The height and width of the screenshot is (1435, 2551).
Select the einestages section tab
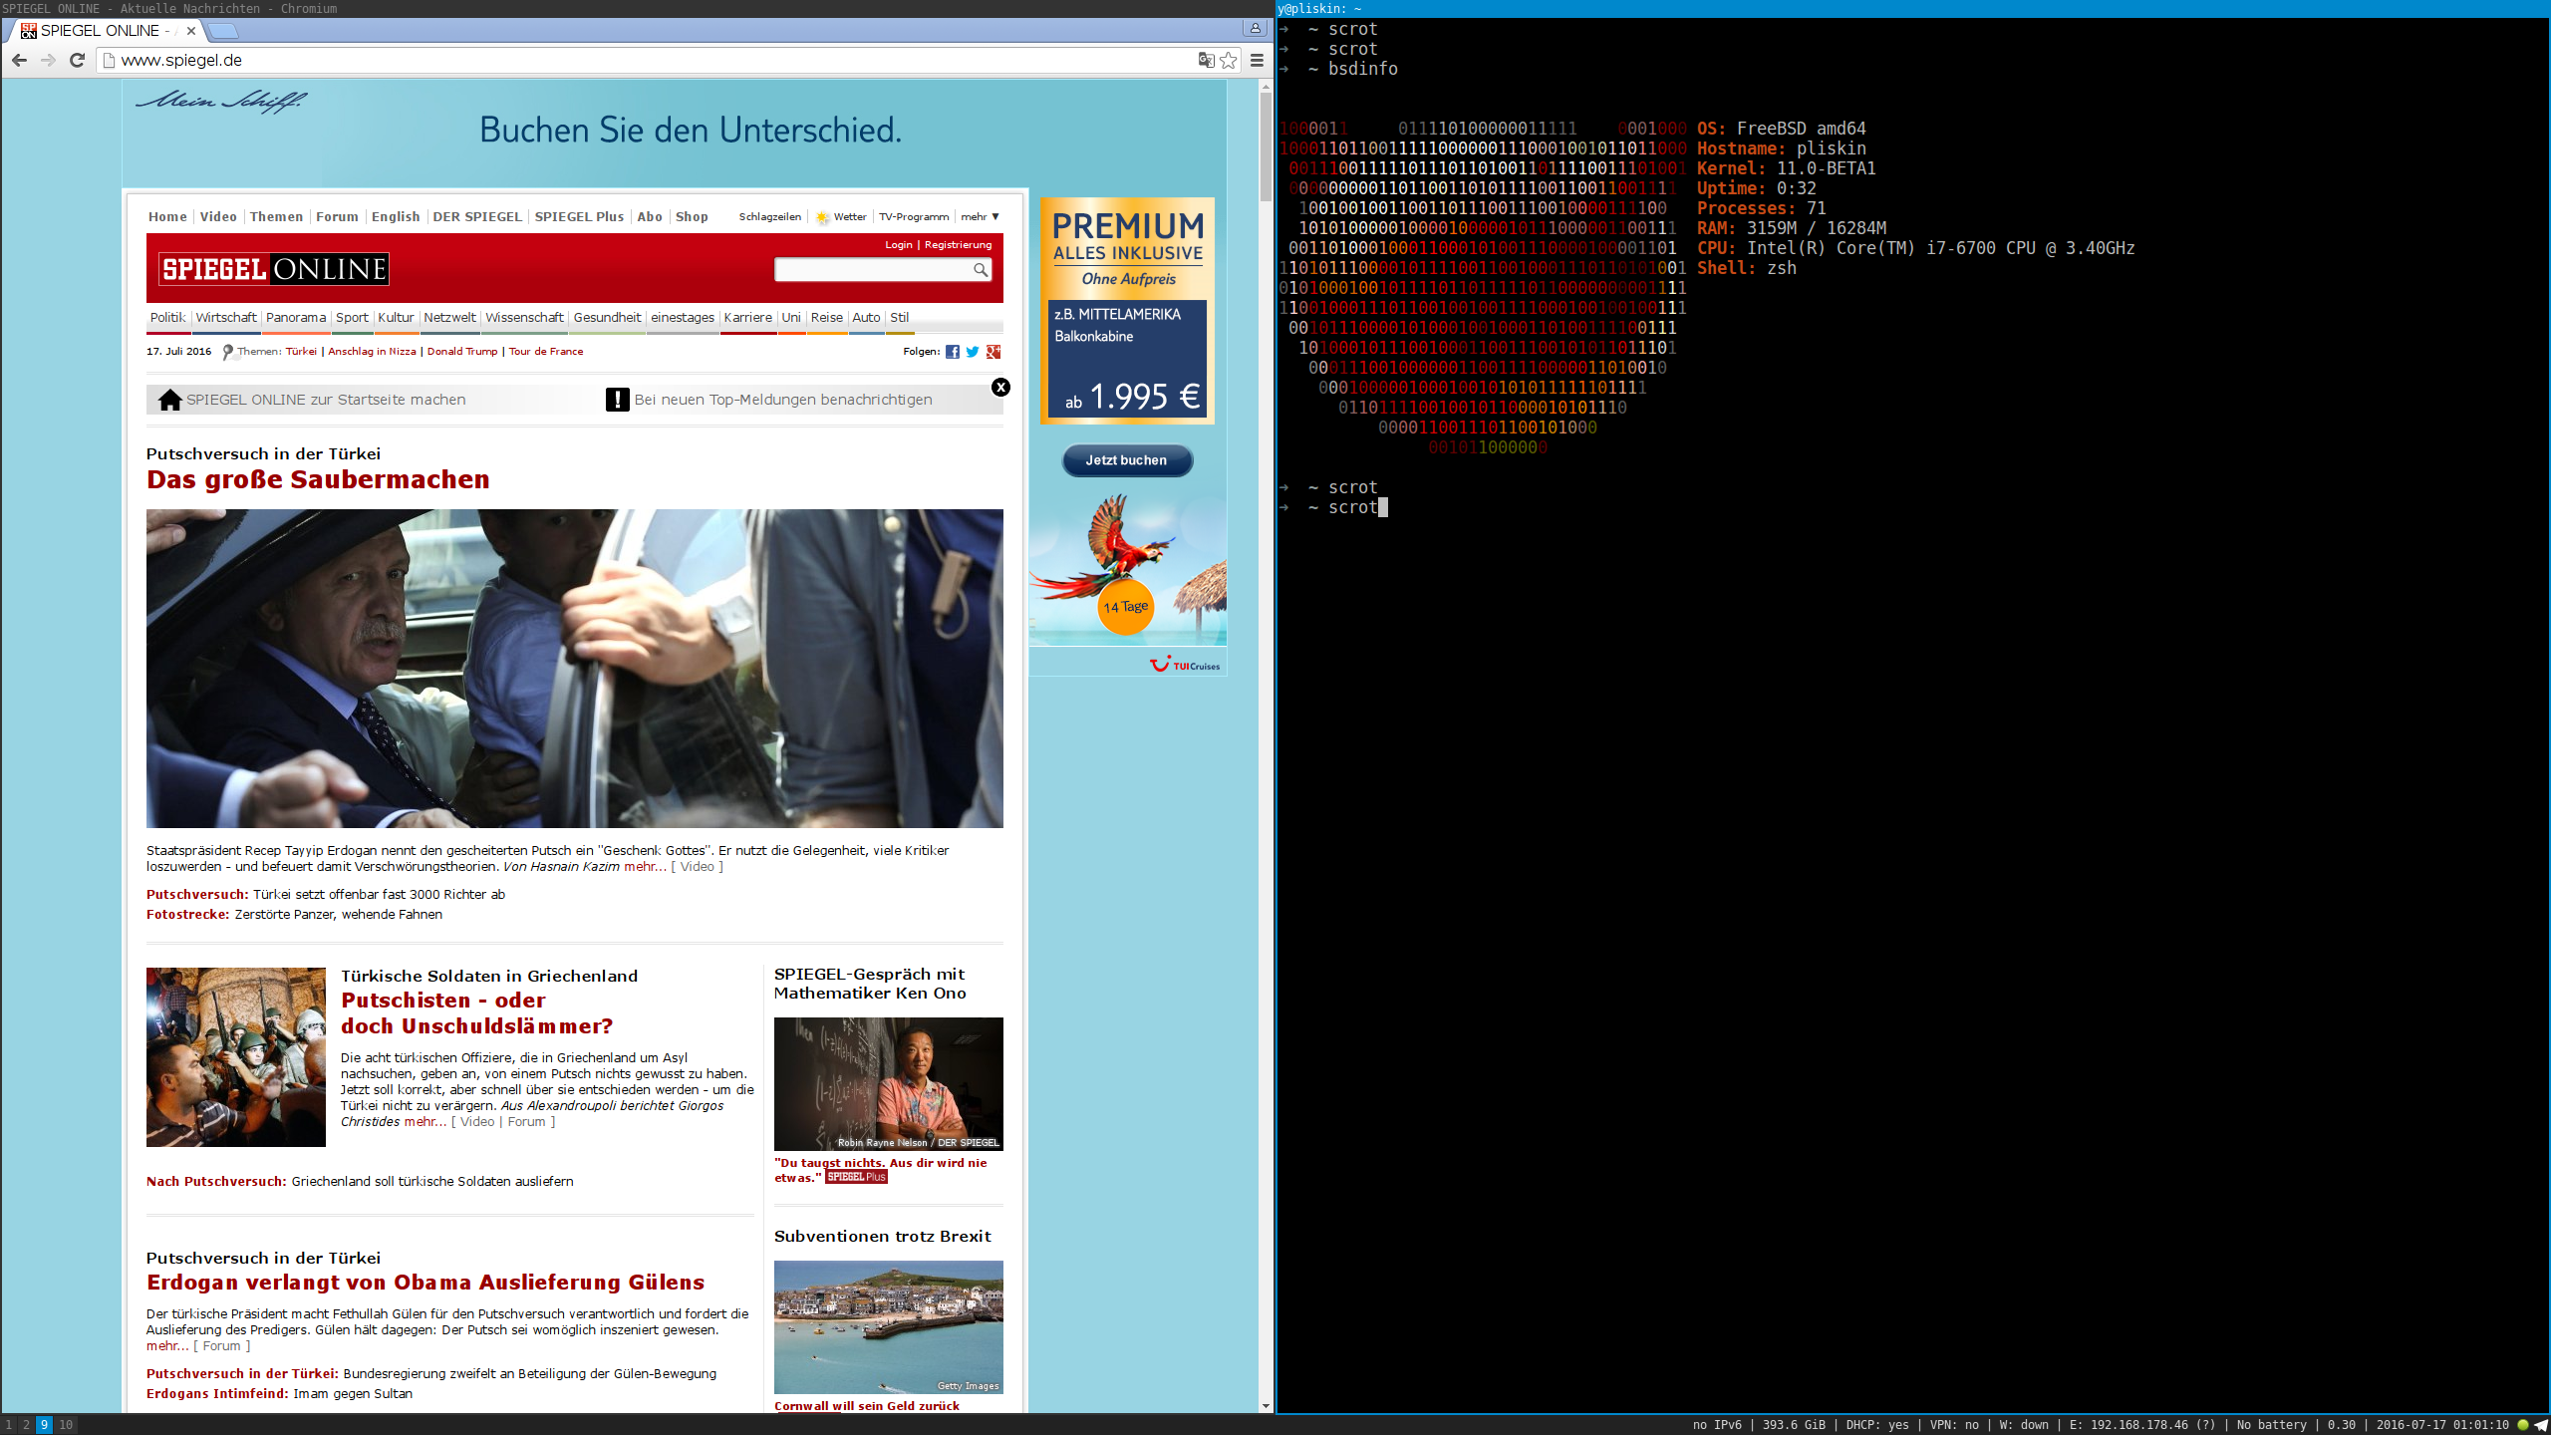click(x=683, y=318)
